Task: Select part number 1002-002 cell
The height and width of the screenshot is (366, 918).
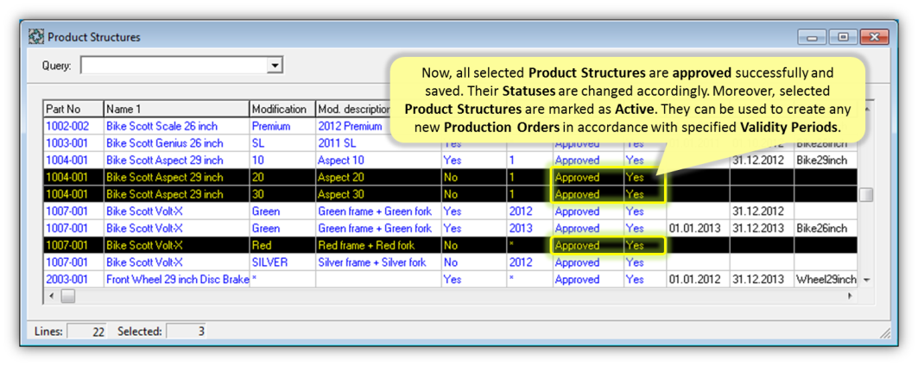Action: (74, 126)
